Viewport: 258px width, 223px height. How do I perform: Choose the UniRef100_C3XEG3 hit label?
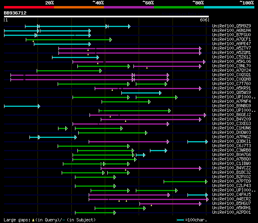click(x=231, y=124)
